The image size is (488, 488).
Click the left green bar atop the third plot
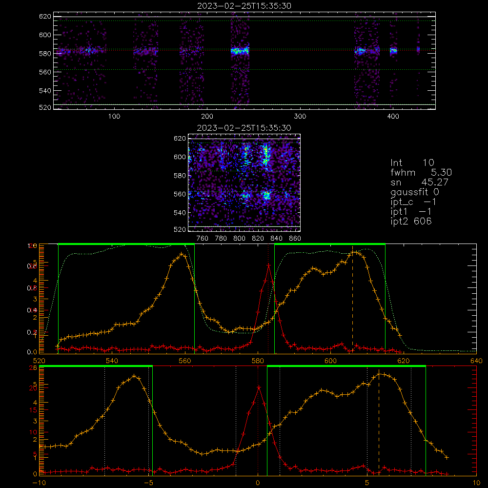click(x=126, y=244)
